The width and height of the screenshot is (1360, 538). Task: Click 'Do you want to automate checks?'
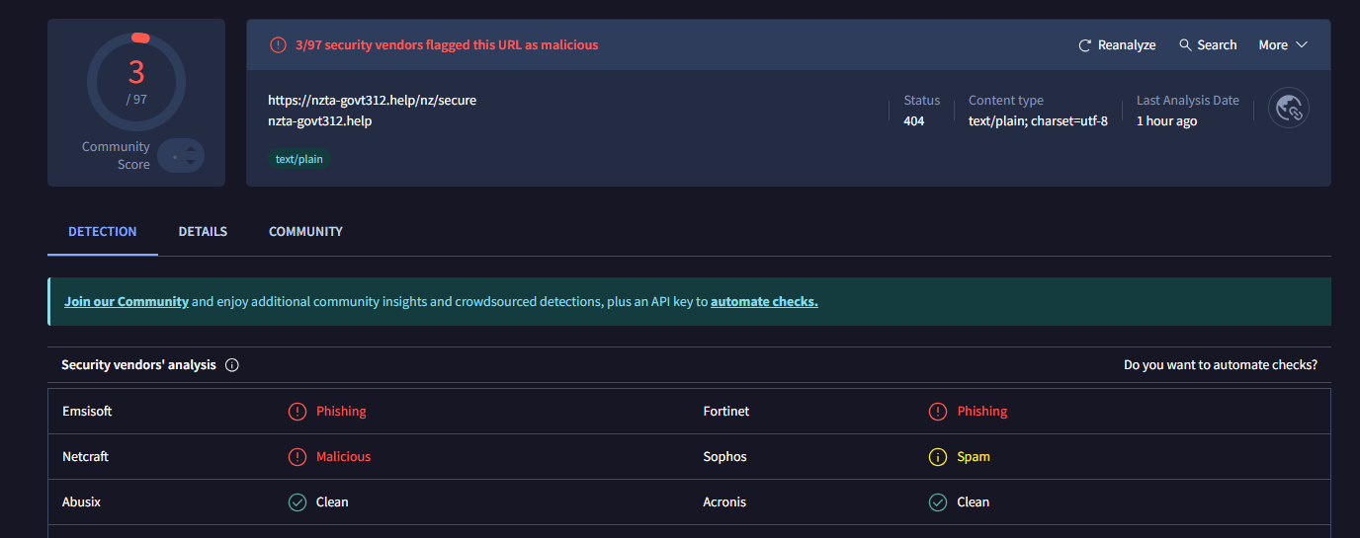pos(1220,365)
